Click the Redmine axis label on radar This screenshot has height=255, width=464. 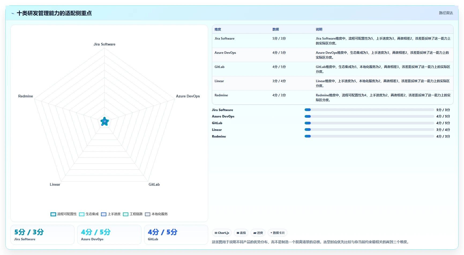25,96
